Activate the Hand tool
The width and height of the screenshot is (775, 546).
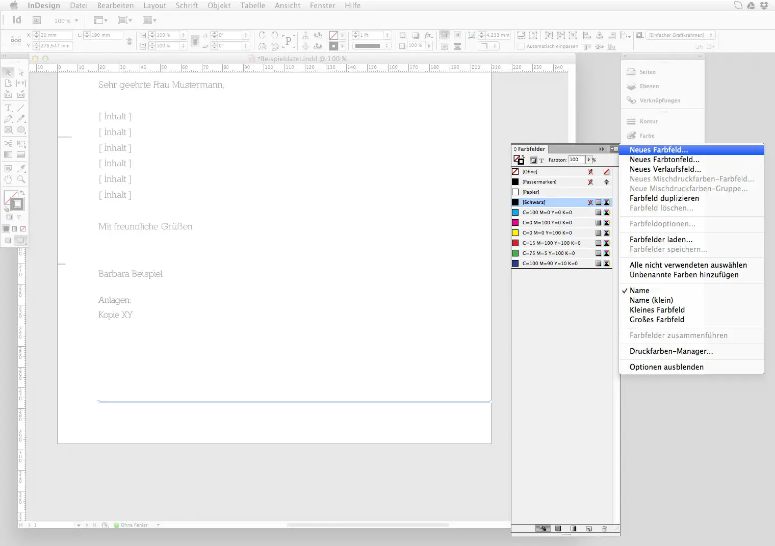8,179
